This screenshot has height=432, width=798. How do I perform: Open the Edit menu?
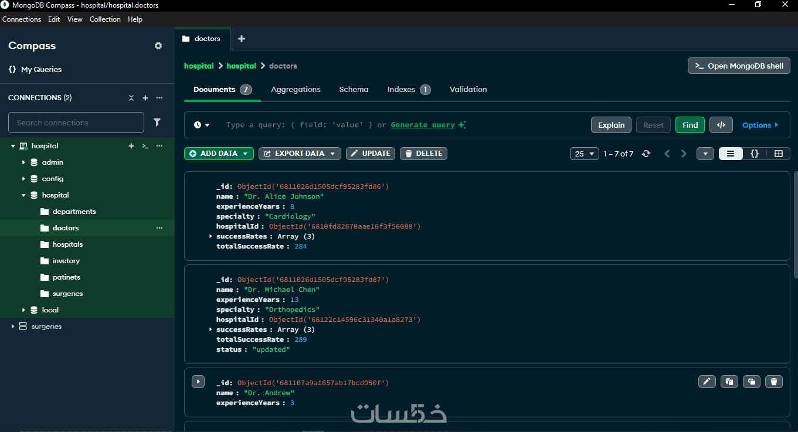[x=54, y=19]
